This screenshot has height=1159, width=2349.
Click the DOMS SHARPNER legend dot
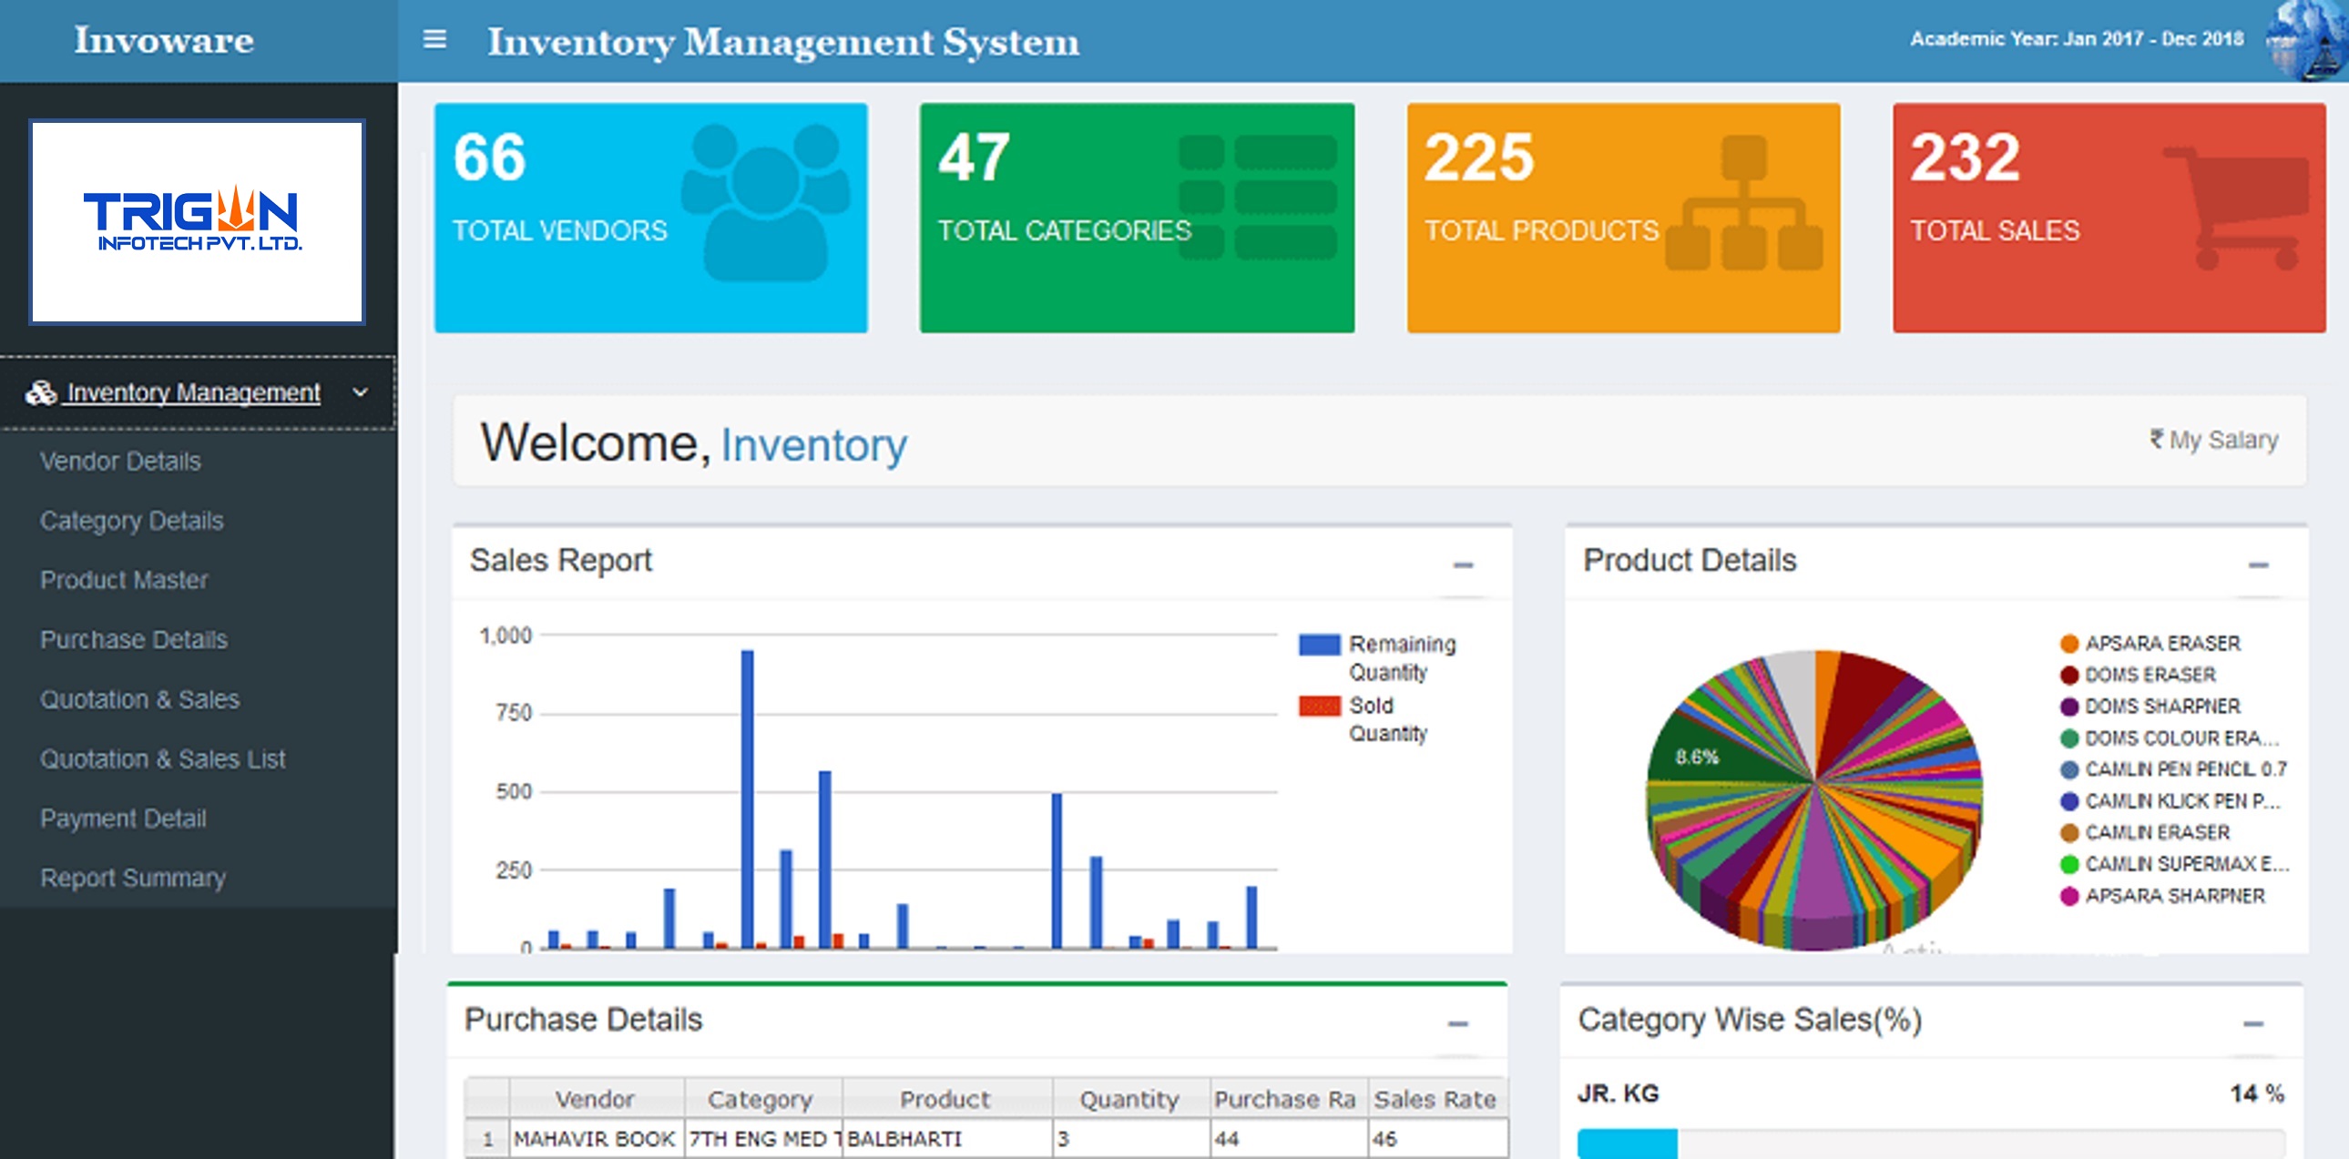2069,707
